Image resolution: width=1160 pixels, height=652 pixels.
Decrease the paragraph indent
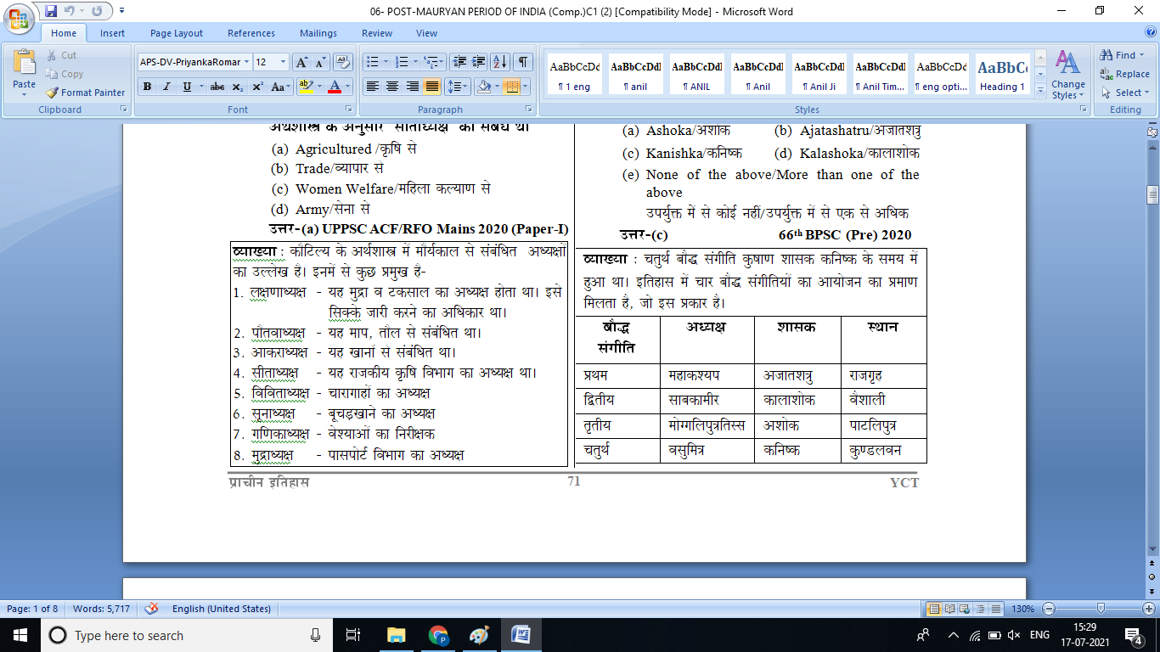(459, 62)
